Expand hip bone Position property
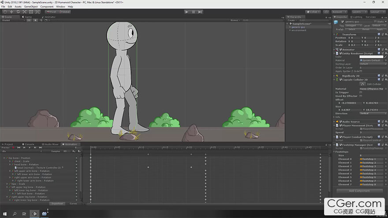 pyautogui.click(x=4, y=158)
